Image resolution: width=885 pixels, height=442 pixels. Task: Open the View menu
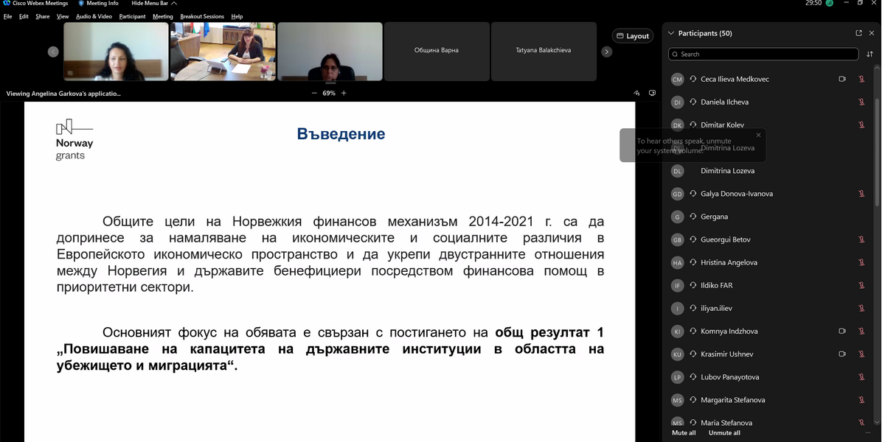point(63,16)
